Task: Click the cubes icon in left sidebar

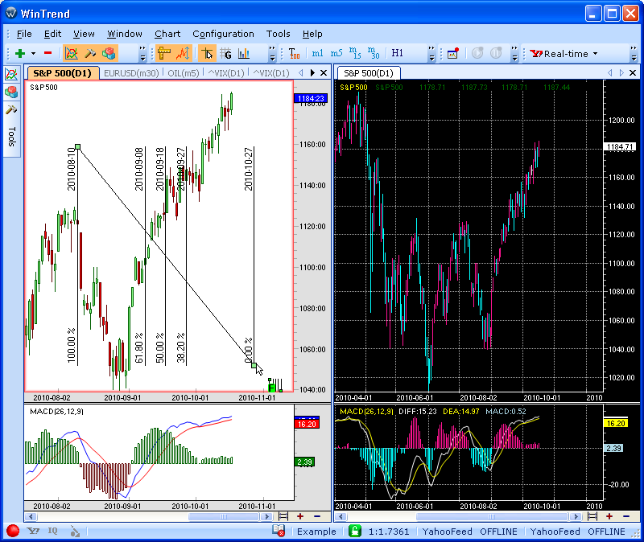Action: 11,92
